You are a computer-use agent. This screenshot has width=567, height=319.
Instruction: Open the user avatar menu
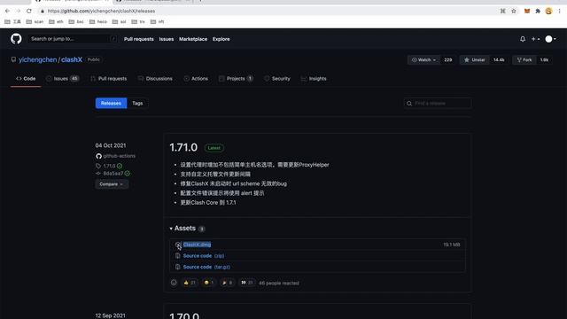click(551, 39)
